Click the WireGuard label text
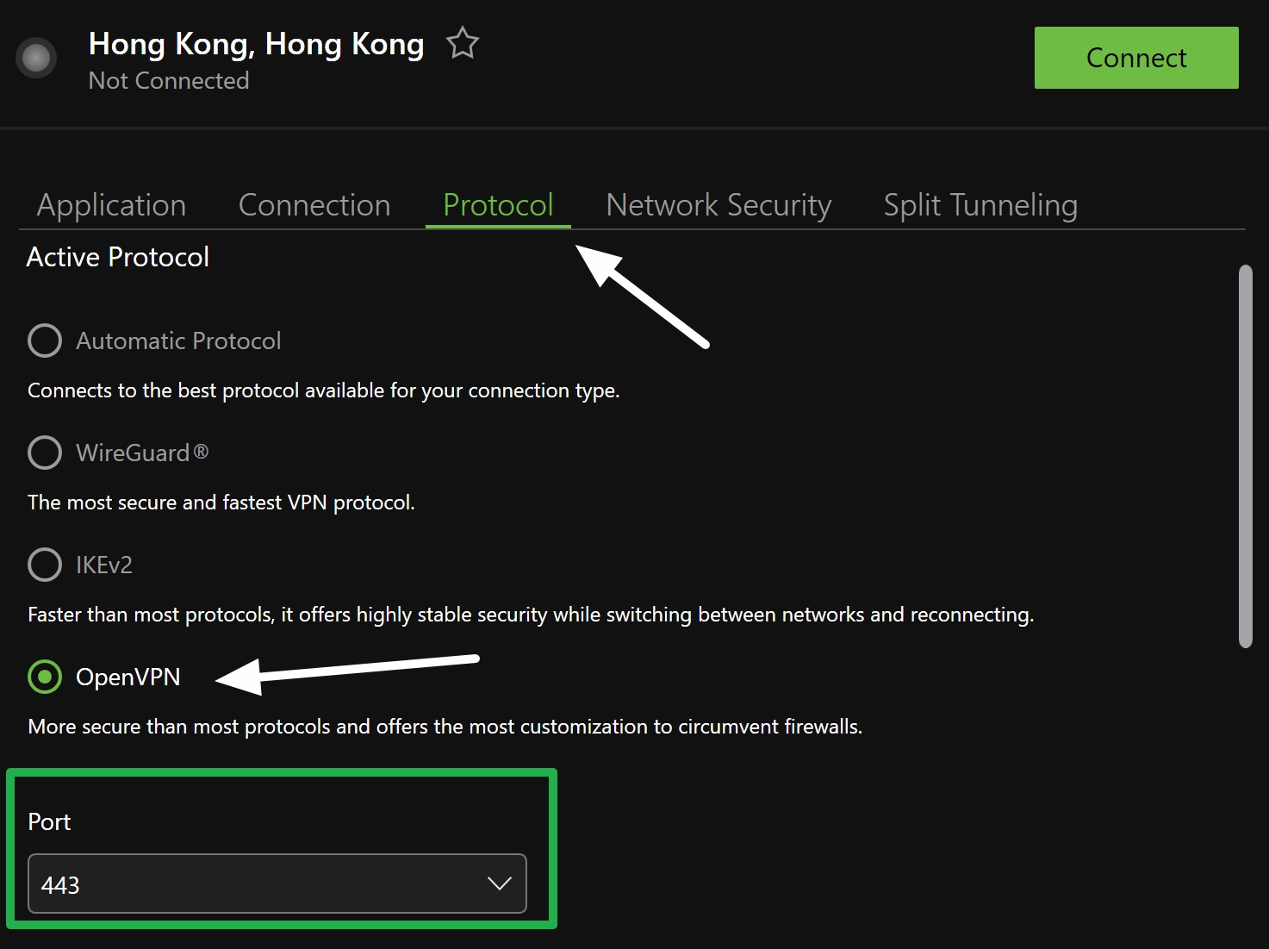The height and width of the screenshot is (949, 1269). pyautogui.click(x=142, y=453)
